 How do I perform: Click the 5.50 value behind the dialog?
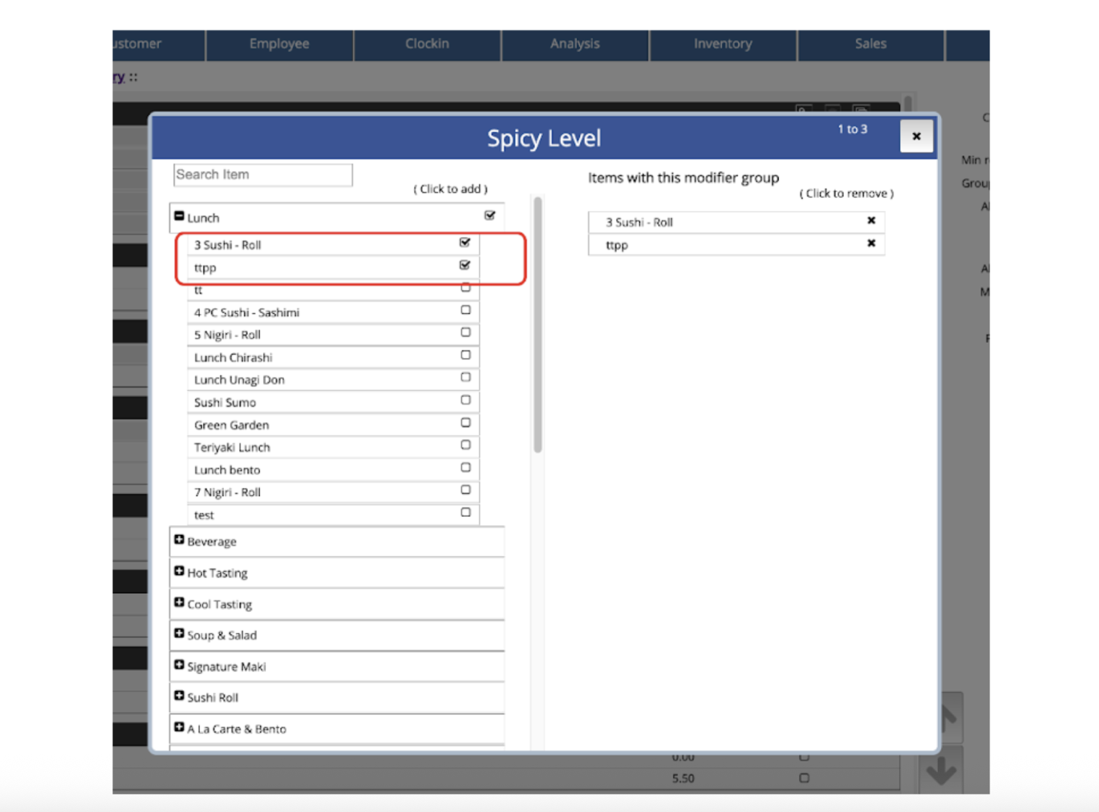pos(683,778)
